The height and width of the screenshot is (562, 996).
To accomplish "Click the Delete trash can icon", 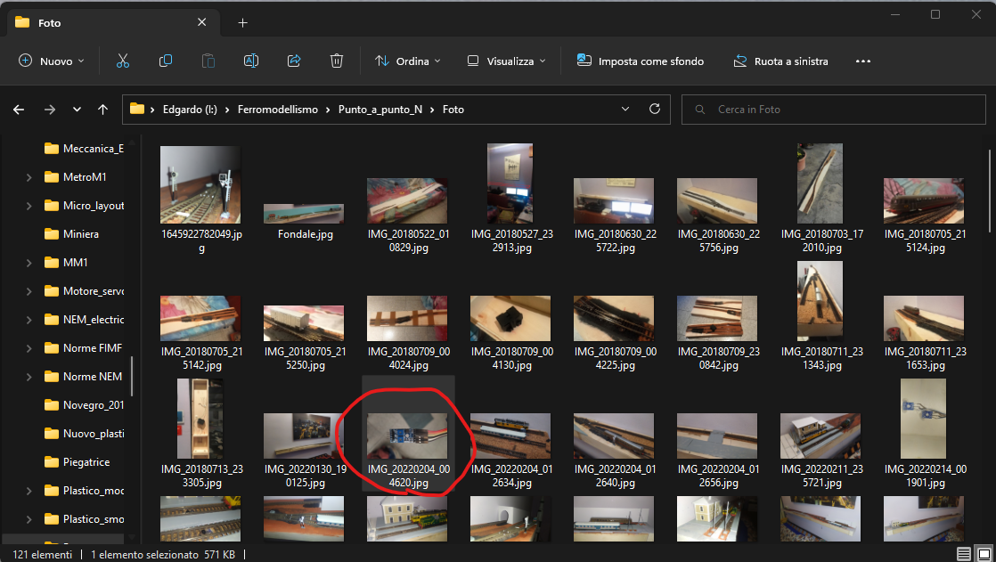I will point(337,61).
